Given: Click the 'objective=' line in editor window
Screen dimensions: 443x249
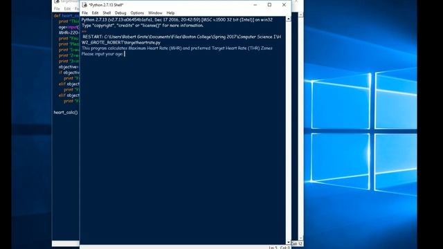Looking at the screenshot, I should [69, 67].
